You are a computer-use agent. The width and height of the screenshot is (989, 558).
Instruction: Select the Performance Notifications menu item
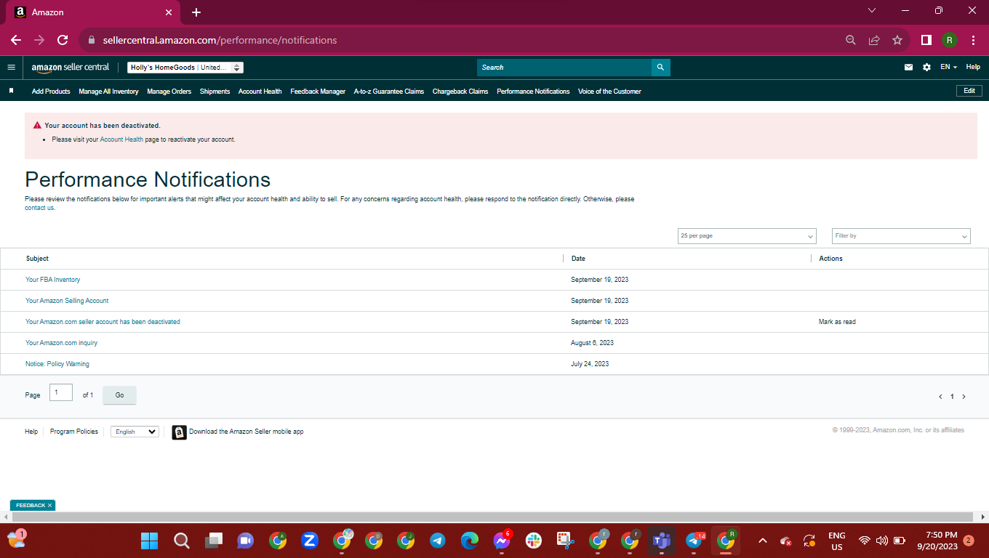coord(533,92)
